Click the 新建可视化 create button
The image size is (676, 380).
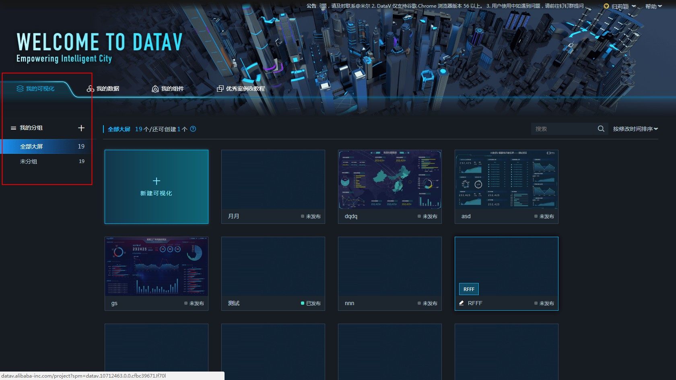pos(156,186)
